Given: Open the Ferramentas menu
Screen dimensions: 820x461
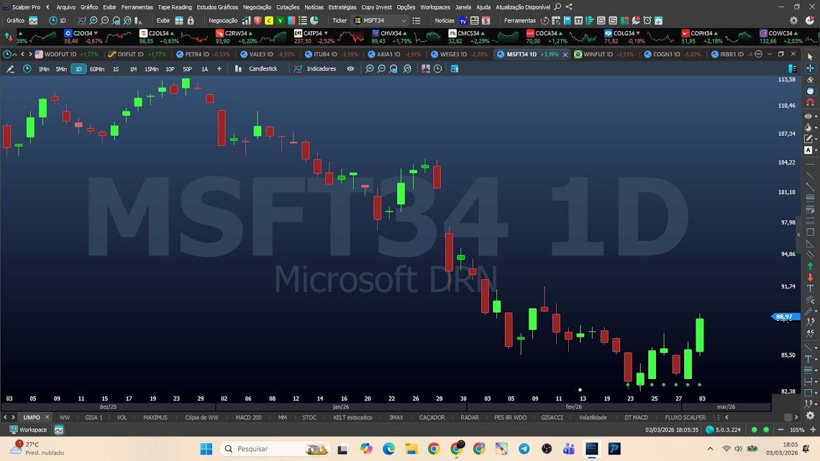Looking at the screenshot, I should pyautogui.click(x=137, y=7).
